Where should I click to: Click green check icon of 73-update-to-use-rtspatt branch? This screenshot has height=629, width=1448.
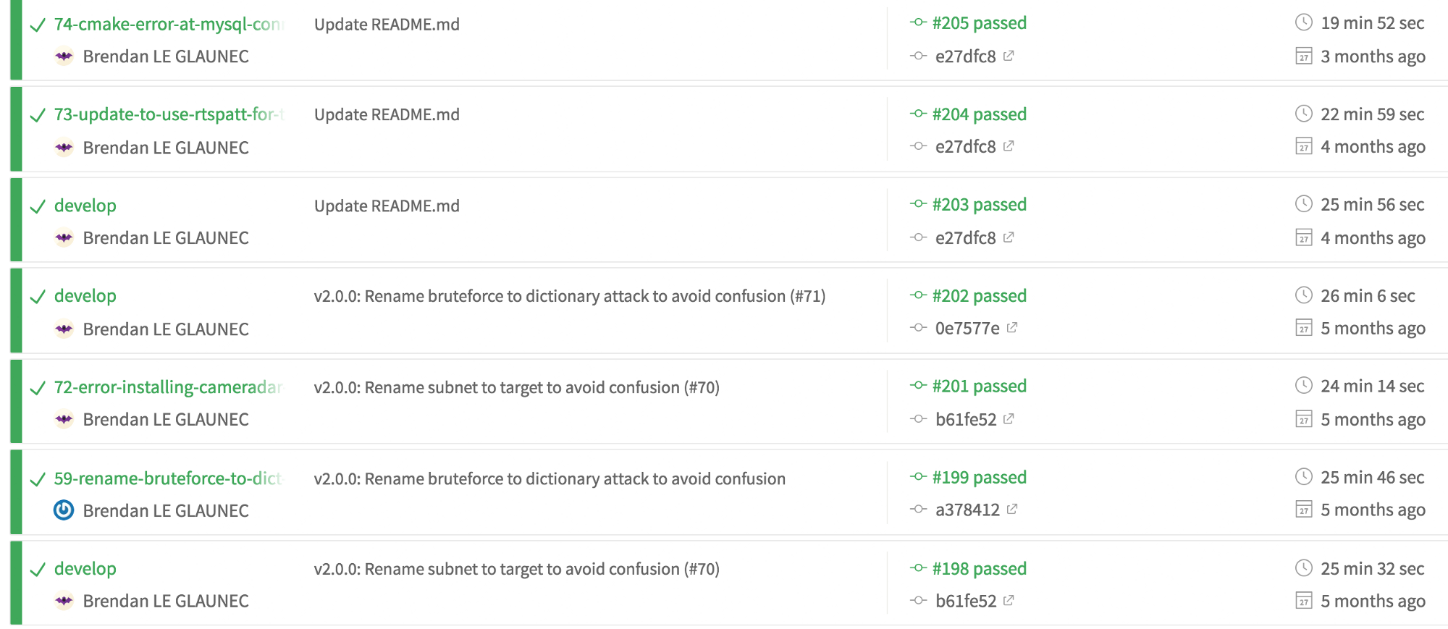pyautogui.click(x=38, y=116)
